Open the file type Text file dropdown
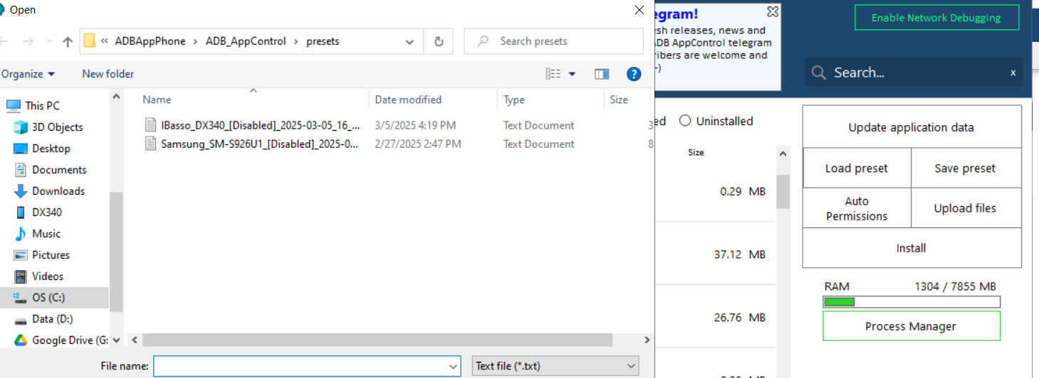 coord(555,366)
